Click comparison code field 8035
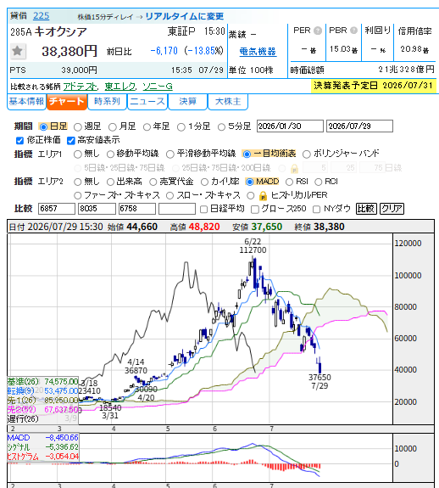This screenshot has height=488, width=439. [x=97, y=209]
